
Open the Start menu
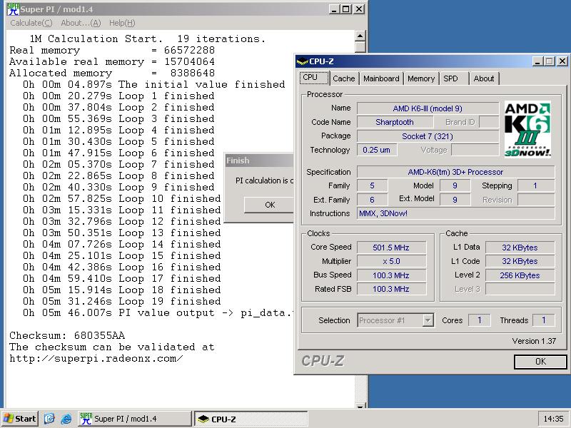20,419
